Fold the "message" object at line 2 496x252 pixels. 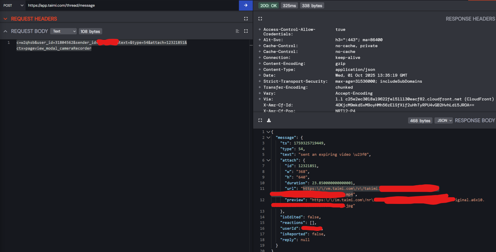point(268,137)
